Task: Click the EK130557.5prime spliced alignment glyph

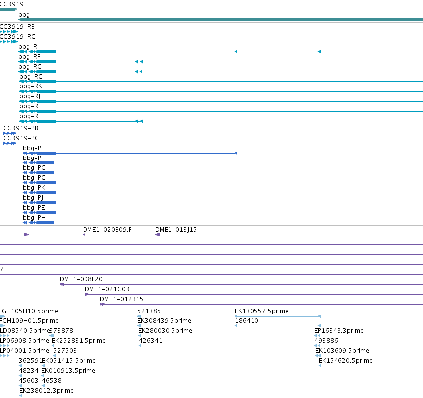Action: click(x=277, y=316)
